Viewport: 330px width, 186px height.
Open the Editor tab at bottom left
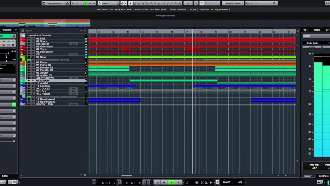point(5,176)
